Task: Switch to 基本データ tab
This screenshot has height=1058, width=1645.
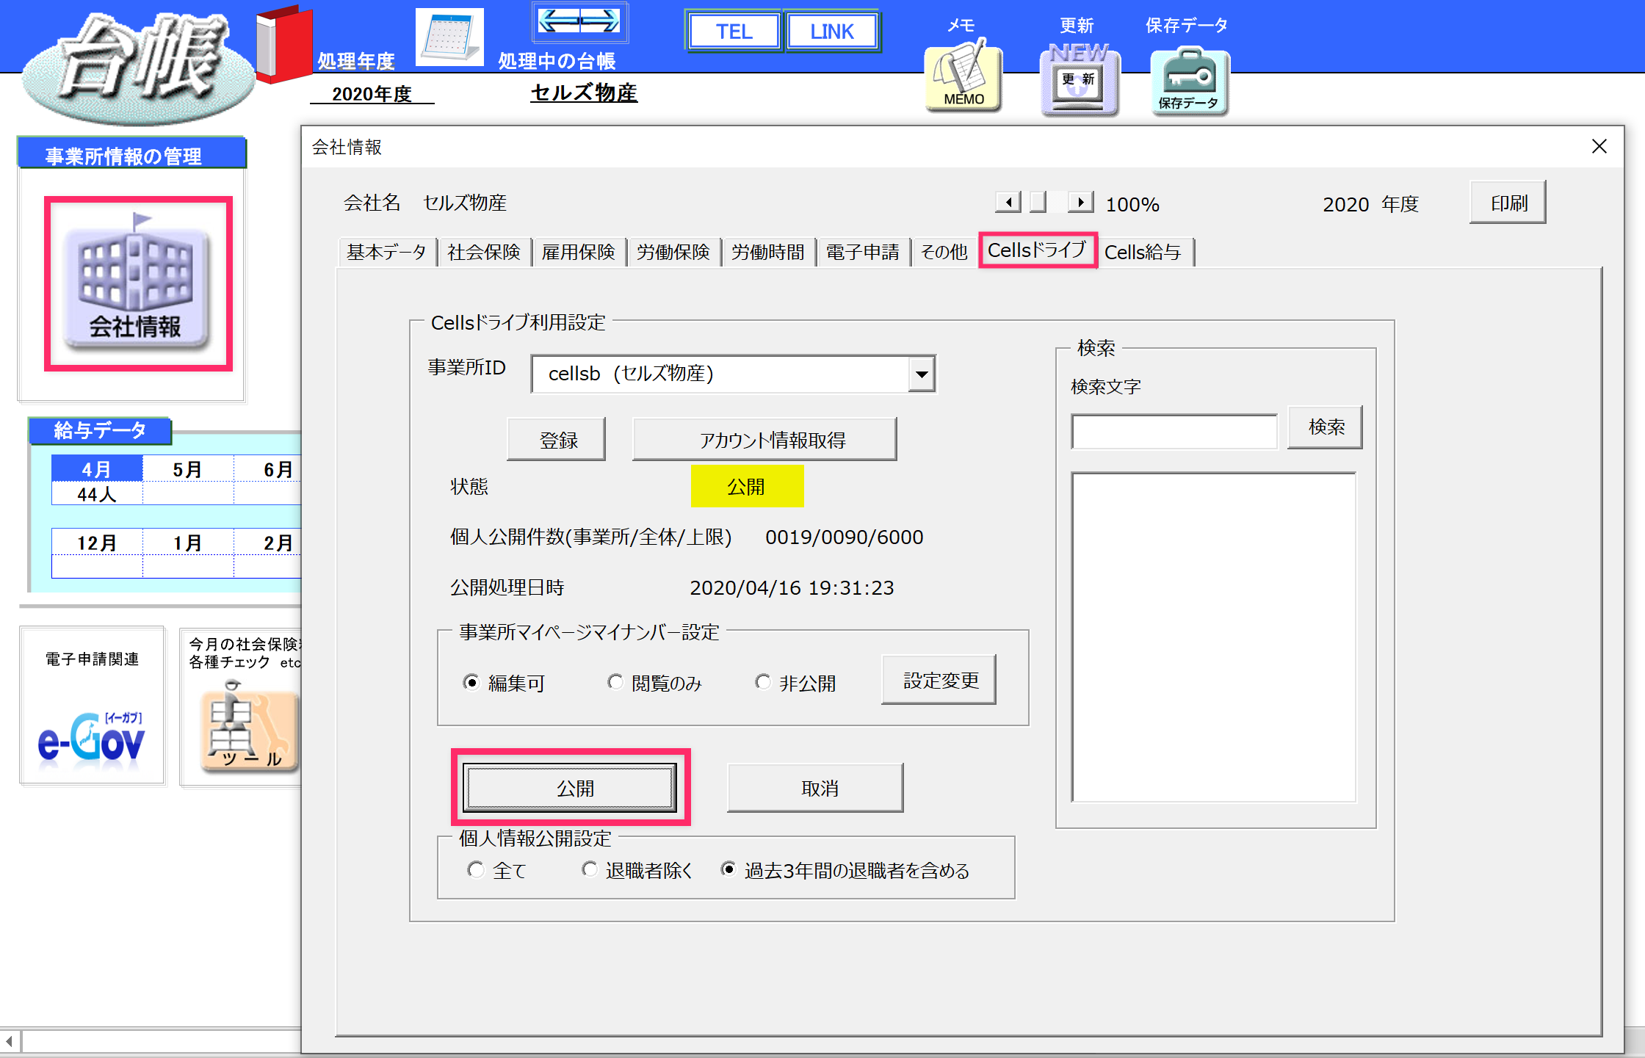Action: tap(386, 252)
